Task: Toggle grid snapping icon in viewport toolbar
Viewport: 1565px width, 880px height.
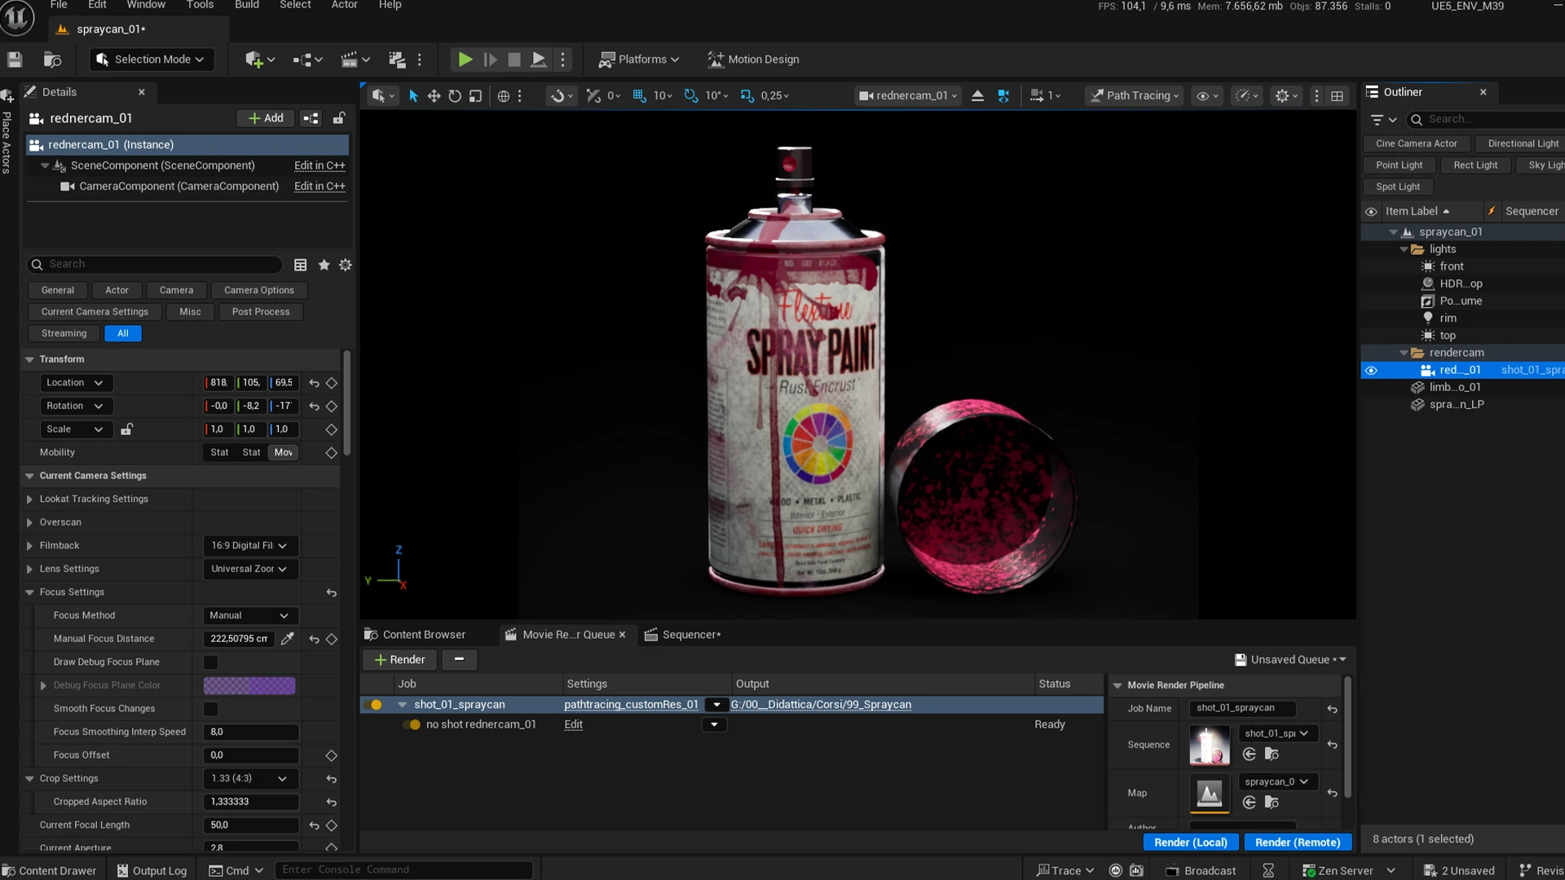Action: click(640, 96)
